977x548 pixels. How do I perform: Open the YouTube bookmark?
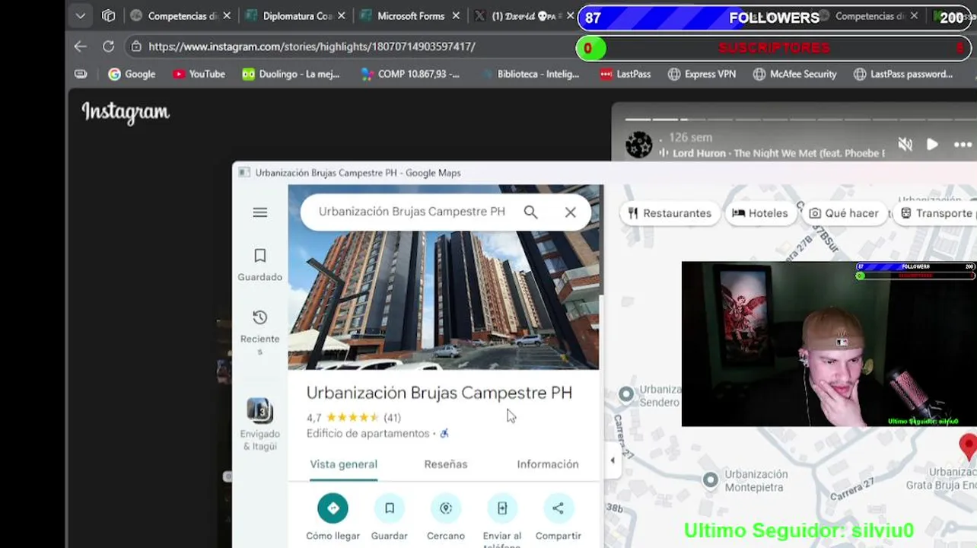pos(199,74)
